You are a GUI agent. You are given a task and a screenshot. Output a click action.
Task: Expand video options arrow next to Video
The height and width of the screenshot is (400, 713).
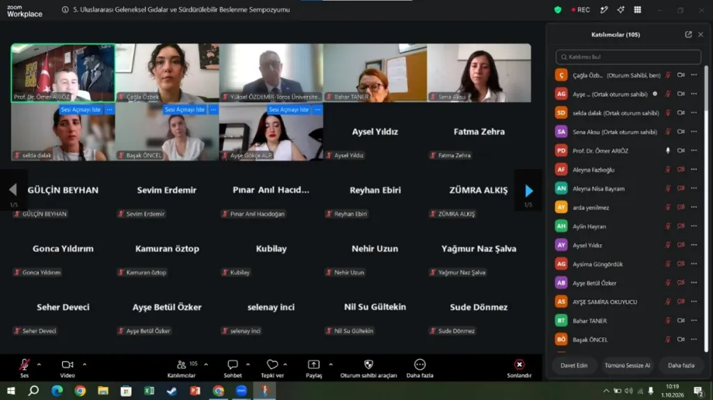tap(84, 365)
